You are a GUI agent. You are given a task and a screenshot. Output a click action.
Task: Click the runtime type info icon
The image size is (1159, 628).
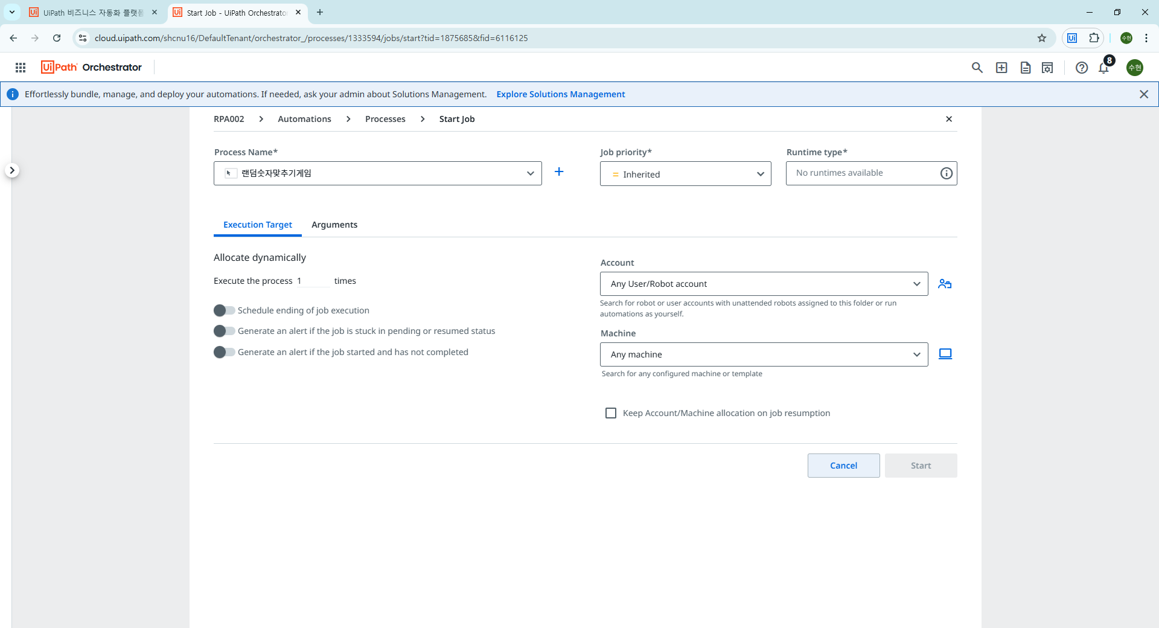click(x=946, y=173)
